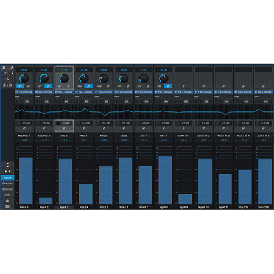Click the EQ button on Mic/Inst 1

[27, 102]
